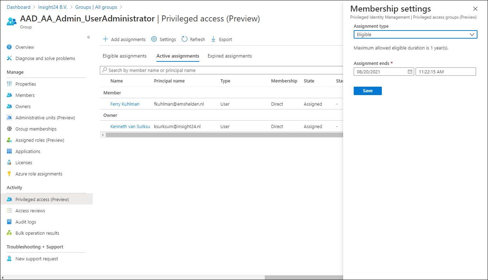This screenshot has height=280, width=488.
Task: Click the Assigned roles person icon
Action: (x=9, y=140)
